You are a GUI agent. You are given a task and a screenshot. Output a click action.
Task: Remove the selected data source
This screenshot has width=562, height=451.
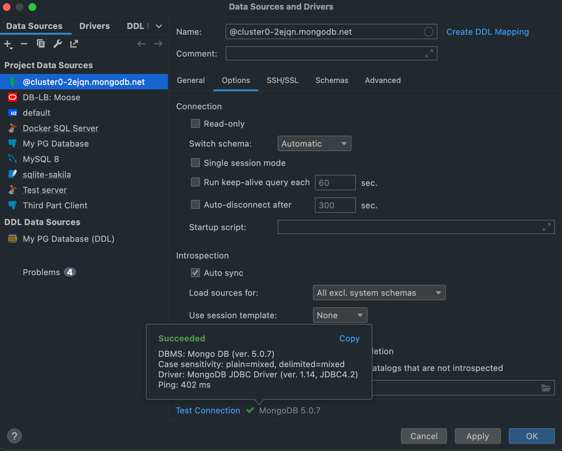pos(24,44)
